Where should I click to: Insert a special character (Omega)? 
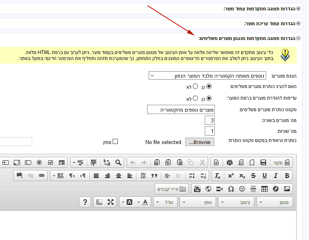point(231,189)
